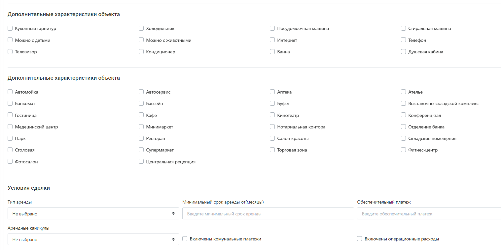The image size is (501, 250).
Task: Toggle the Выставочно-складской комплекс checkbox
Action: click(x=404, y=103)
